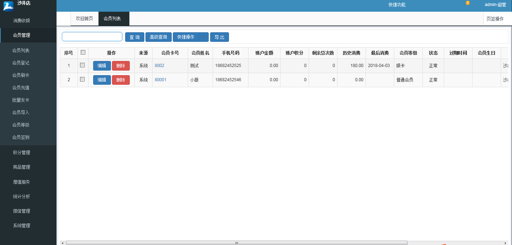Open the admin-超管 user menu
The height and width of the screenshot is (245, 512).
[x=495, y=5]
